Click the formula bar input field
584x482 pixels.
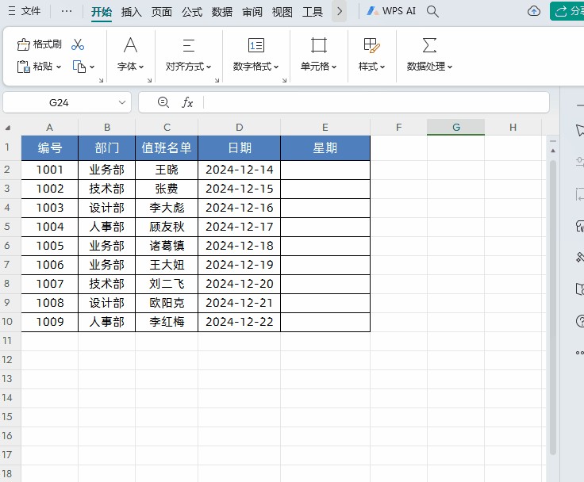click(x=373, y=102)
